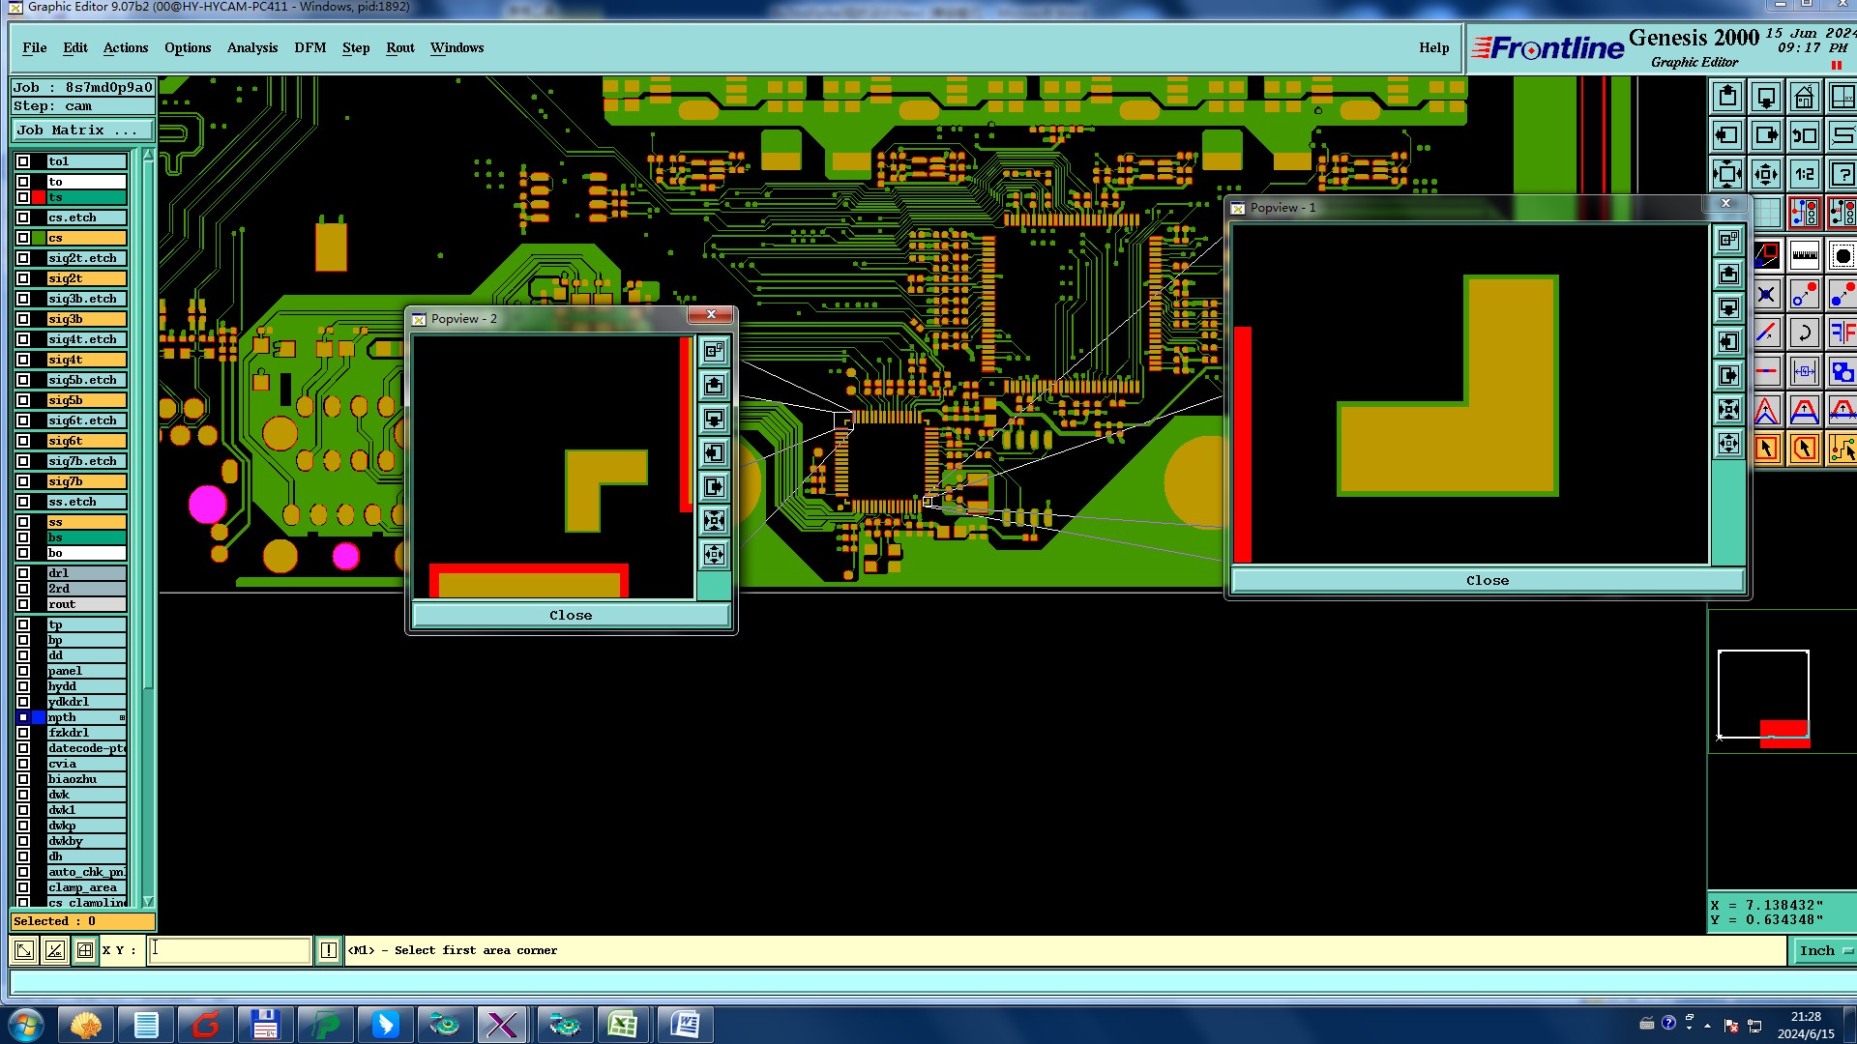Click the zoom 1:2 icon

[1804, 175]
